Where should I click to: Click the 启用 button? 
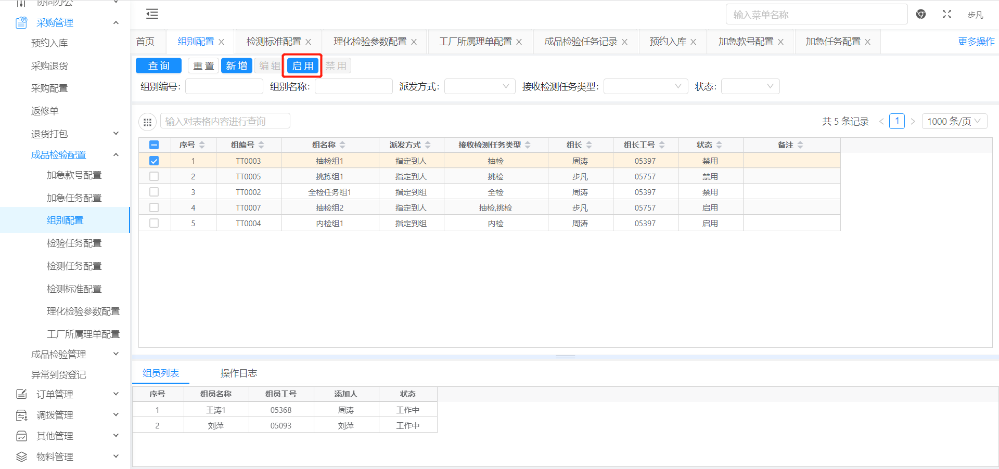302,66
